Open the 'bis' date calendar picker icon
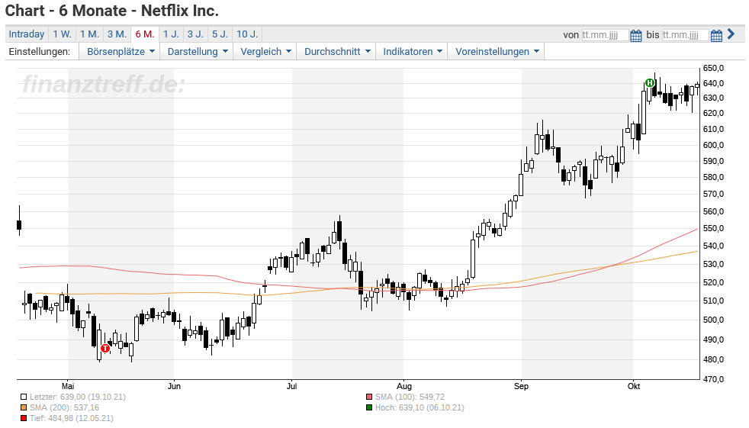This screenshot has width=749, height=428. point(716,35)
